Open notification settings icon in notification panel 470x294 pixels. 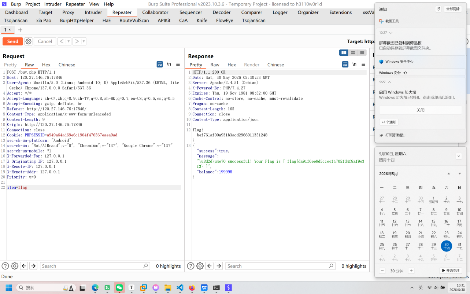click(x=438, y=9)
